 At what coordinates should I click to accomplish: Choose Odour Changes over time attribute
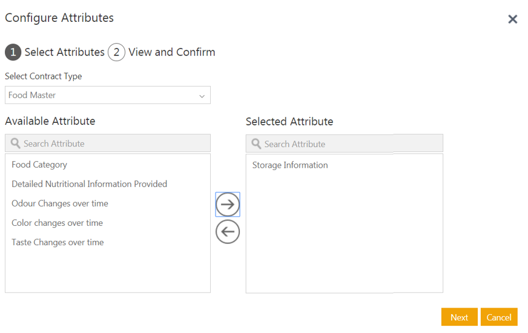[x=60, y=203]
